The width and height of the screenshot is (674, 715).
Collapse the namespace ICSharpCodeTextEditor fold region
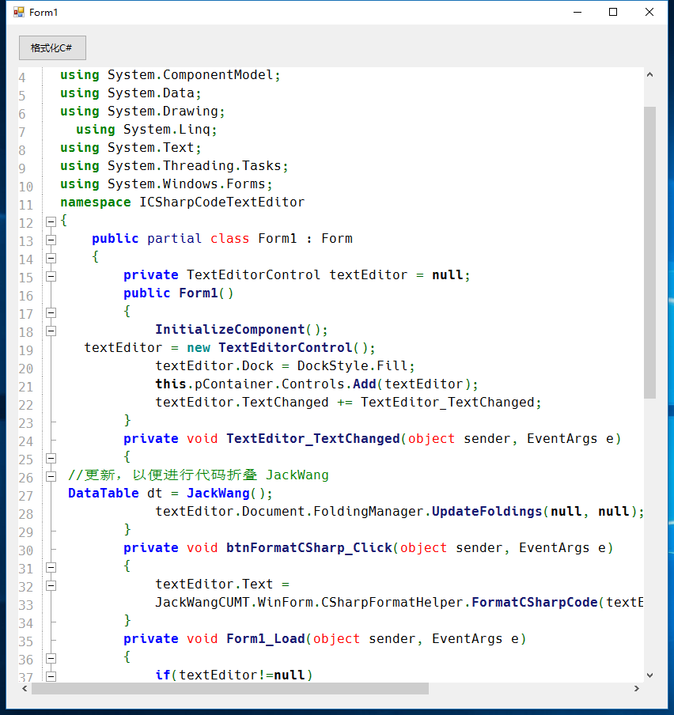coord(50,220)
